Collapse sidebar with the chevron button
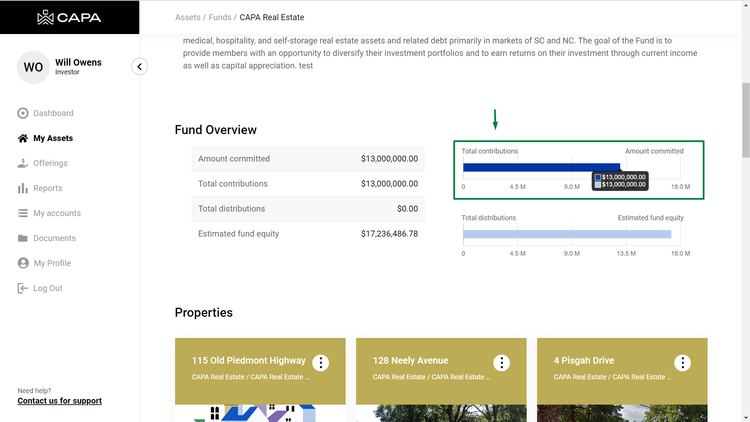The width and height of the screenshot is (750, 422). [140, 66]
